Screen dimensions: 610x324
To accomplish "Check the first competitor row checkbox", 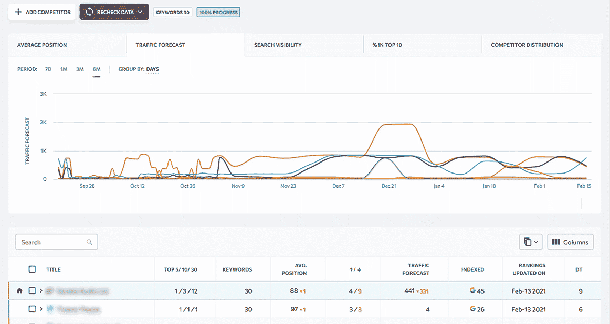I will tap(32, 290).
